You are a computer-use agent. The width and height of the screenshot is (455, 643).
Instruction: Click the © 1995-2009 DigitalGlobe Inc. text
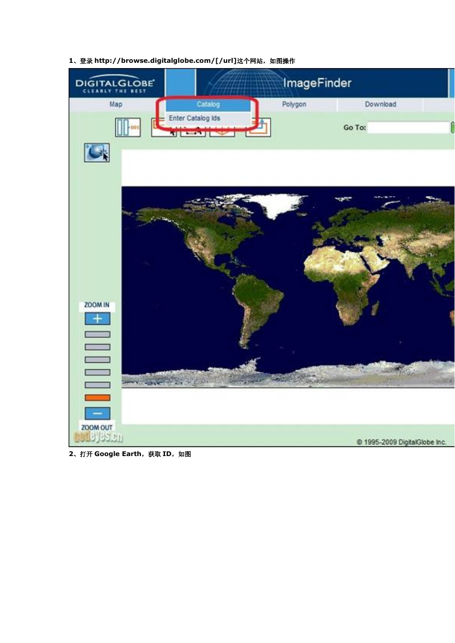402,442
